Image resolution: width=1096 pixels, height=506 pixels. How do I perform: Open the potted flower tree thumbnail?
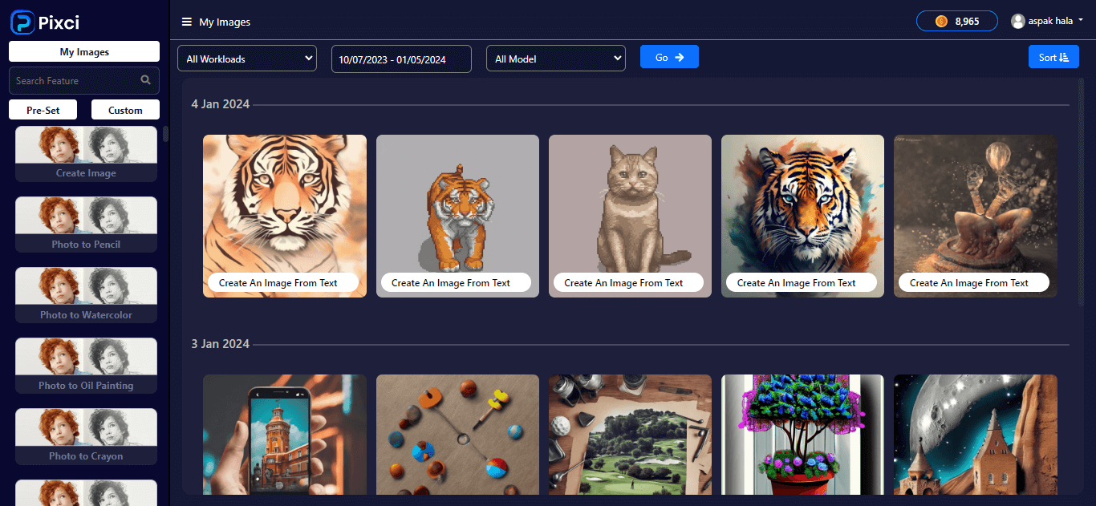pyautogui.click(x=802, y=435)
